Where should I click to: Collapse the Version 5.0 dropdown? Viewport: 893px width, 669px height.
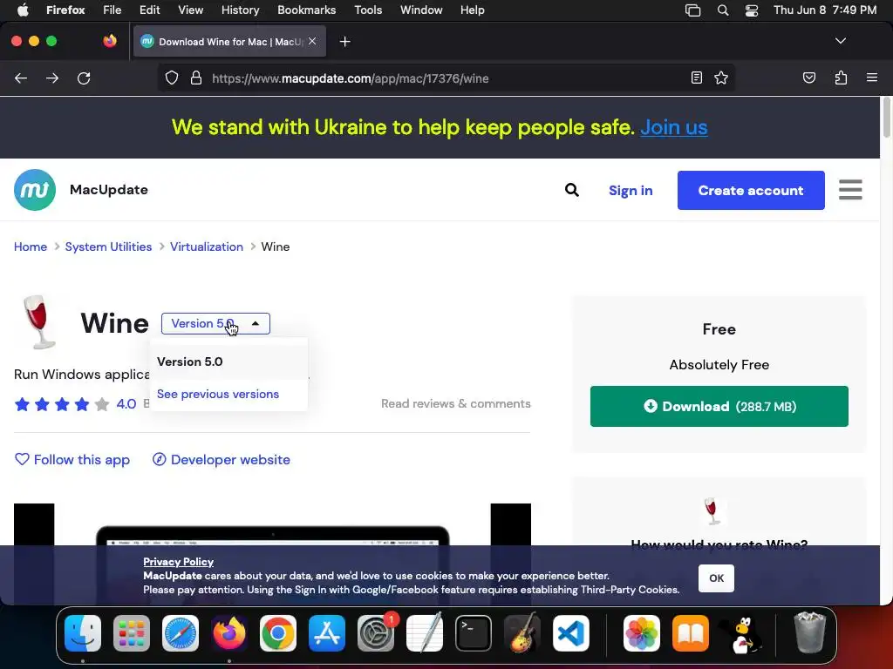(x=215, y=324)
